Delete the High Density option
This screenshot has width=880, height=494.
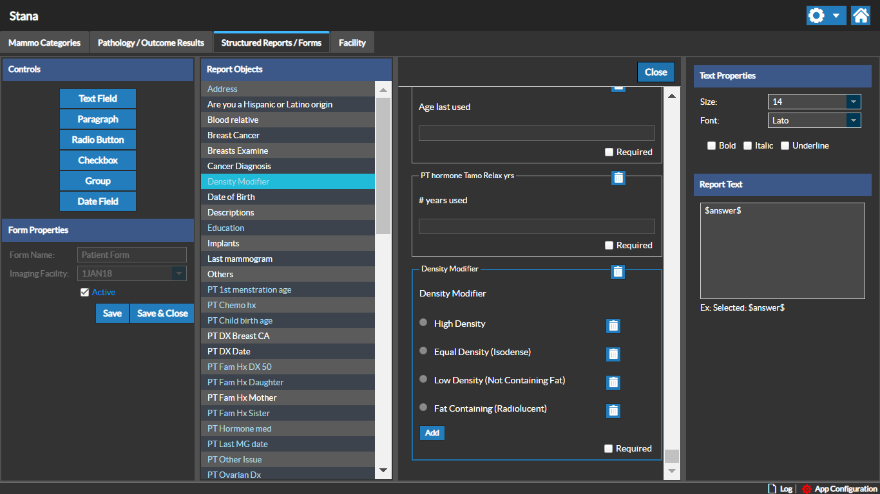point(613,326)
